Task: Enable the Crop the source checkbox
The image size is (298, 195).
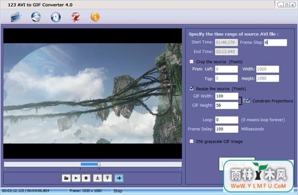Action: pyautogui.click(x=192, y=62)
